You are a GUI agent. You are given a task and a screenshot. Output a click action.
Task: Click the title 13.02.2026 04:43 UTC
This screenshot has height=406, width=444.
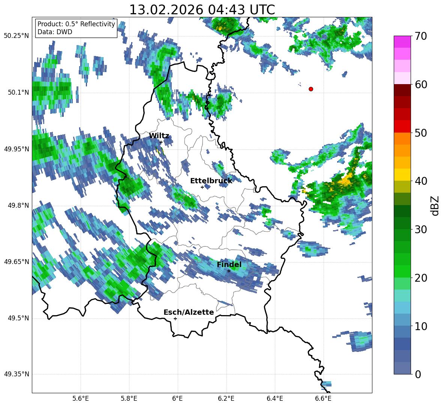click(202, 10)
